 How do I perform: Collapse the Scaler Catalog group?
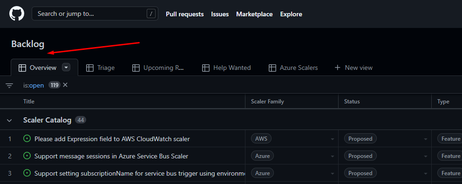(x=9, y=120)
